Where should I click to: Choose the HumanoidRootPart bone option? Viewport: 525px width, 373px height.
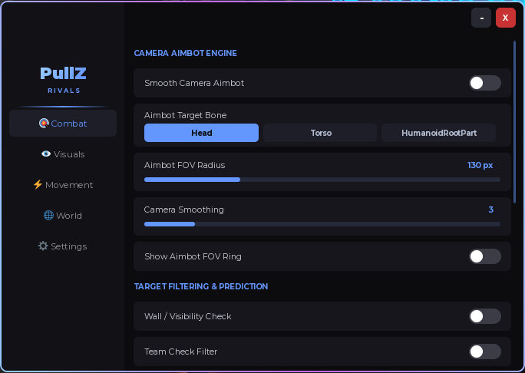pyautogui.click(x=438, y=133)
